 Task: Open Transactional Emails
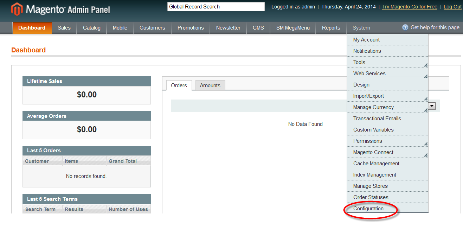387,119
